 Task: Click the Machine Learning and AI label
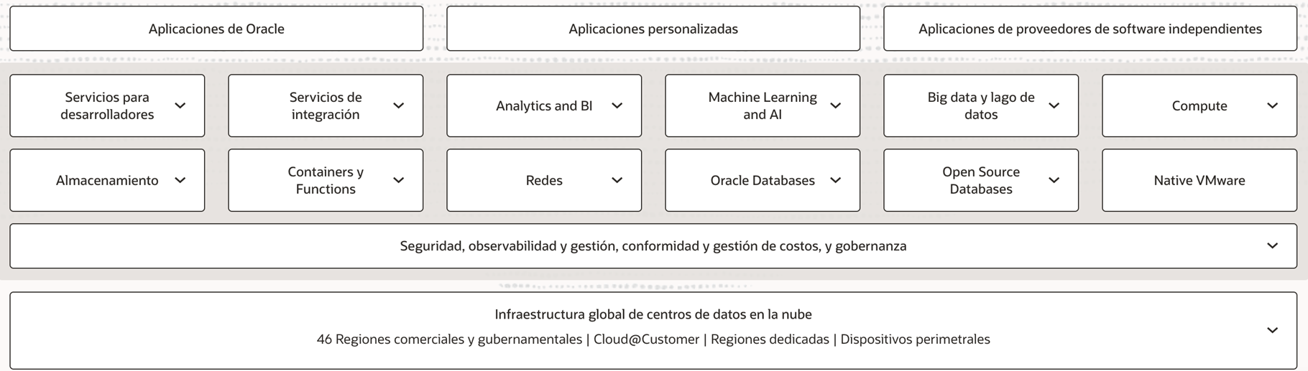(x=762, y=105)
